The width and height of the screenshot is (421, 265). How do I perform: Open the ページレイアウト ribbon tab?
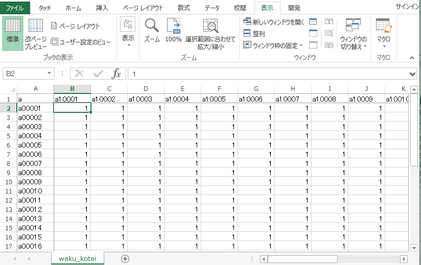click(x=143, y=8)
